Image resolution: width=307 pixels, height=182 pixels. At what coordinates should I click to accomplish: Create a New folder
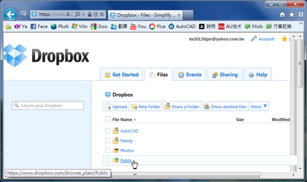[x=145, y=107]
